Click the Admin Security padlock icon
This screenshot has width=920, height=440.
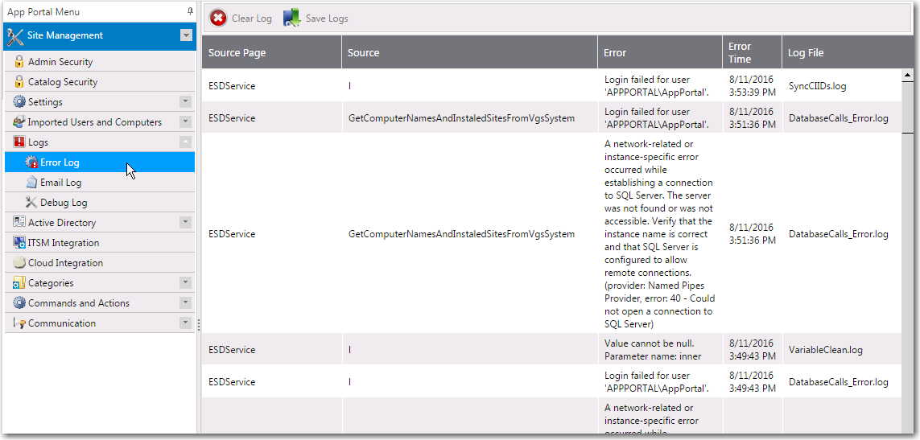19,62
